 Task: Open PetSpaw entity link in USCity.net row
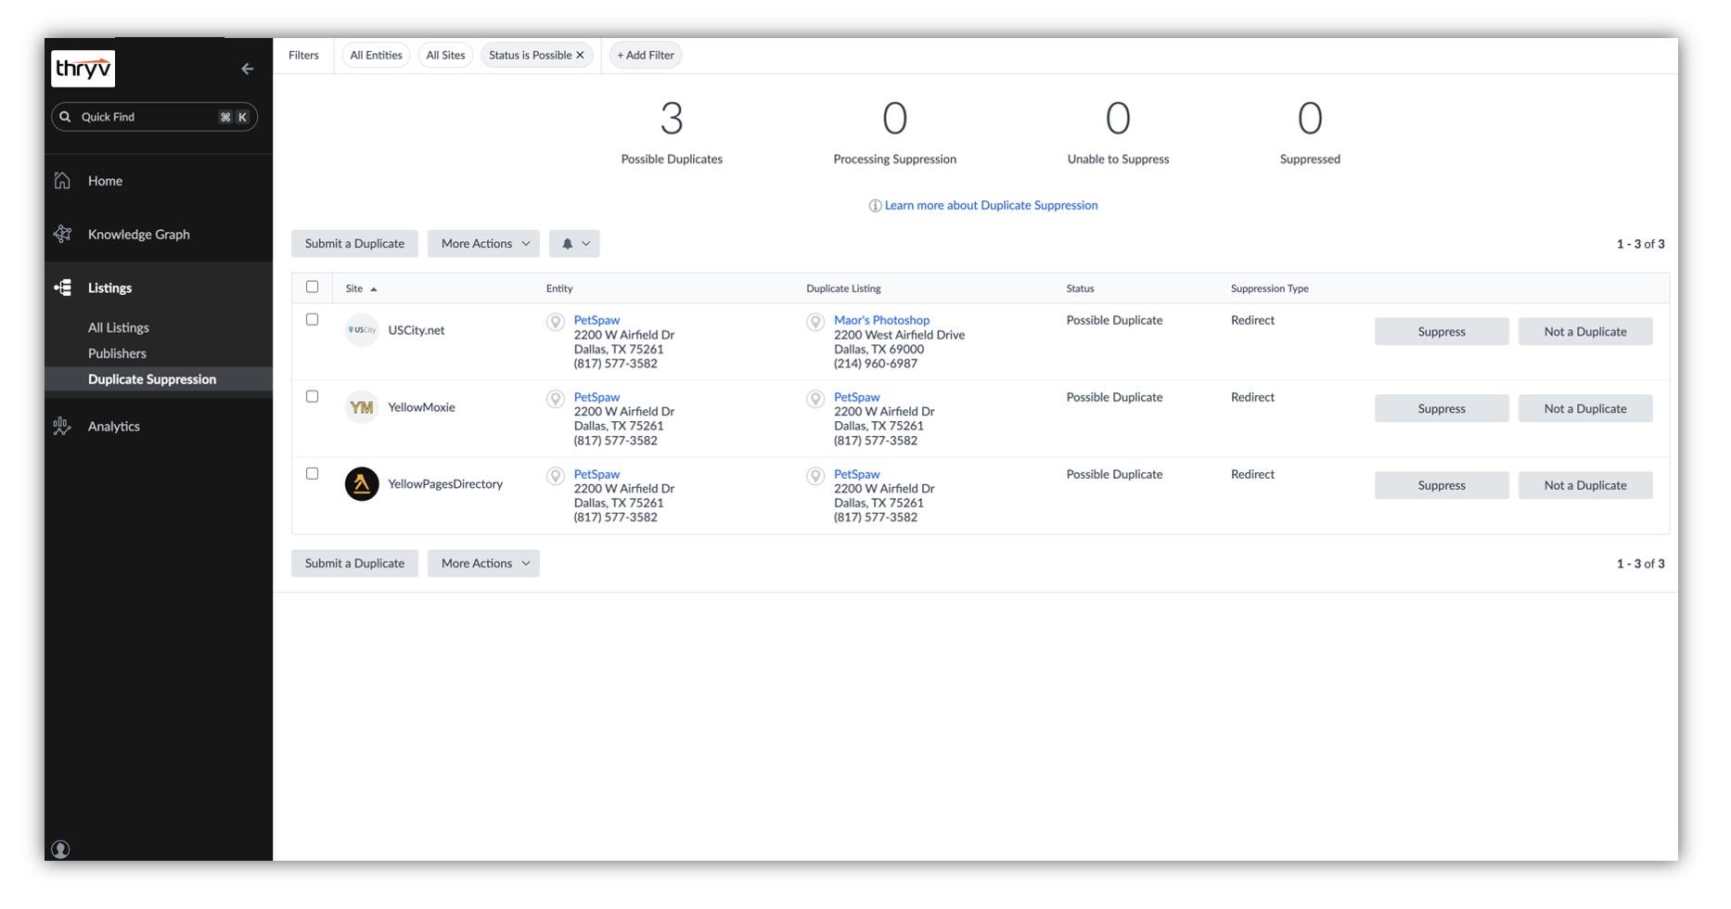(596, 320)
